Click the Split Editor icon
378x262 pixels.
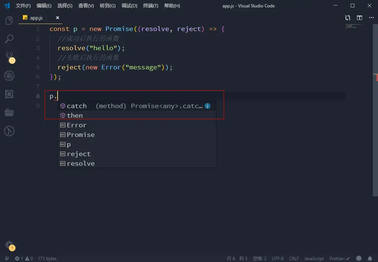pos(360,18)
